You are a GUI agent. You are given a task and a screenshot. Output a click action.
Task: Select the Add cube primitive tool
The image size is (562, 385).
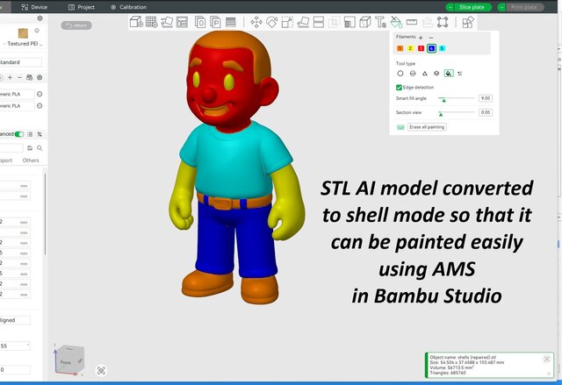pyautogui.click(x=136, y=22)
